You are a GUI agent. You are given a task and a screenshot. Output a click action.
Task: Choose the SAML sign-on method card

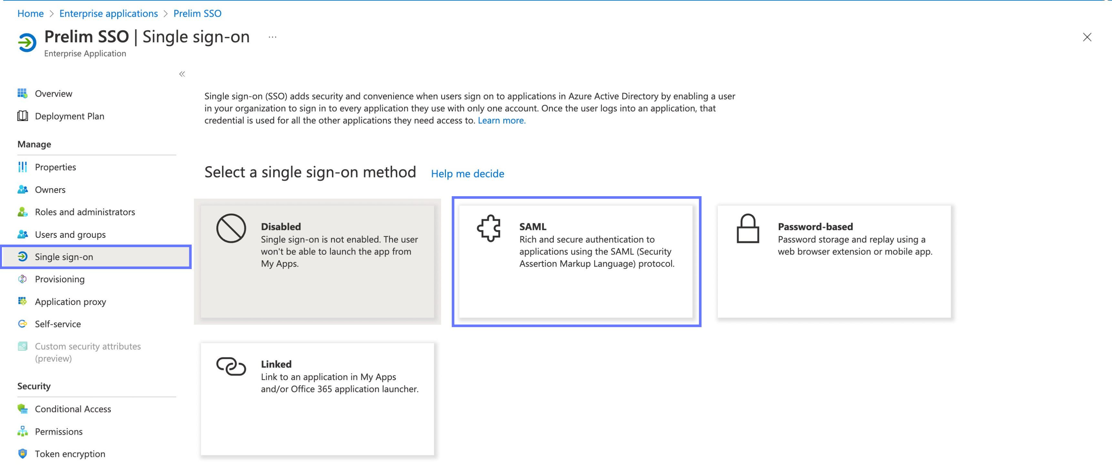[x=576, y=261]
